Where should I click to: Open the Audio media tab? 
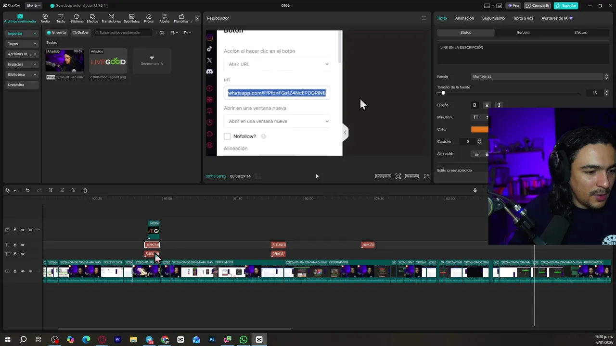[45, 18]
